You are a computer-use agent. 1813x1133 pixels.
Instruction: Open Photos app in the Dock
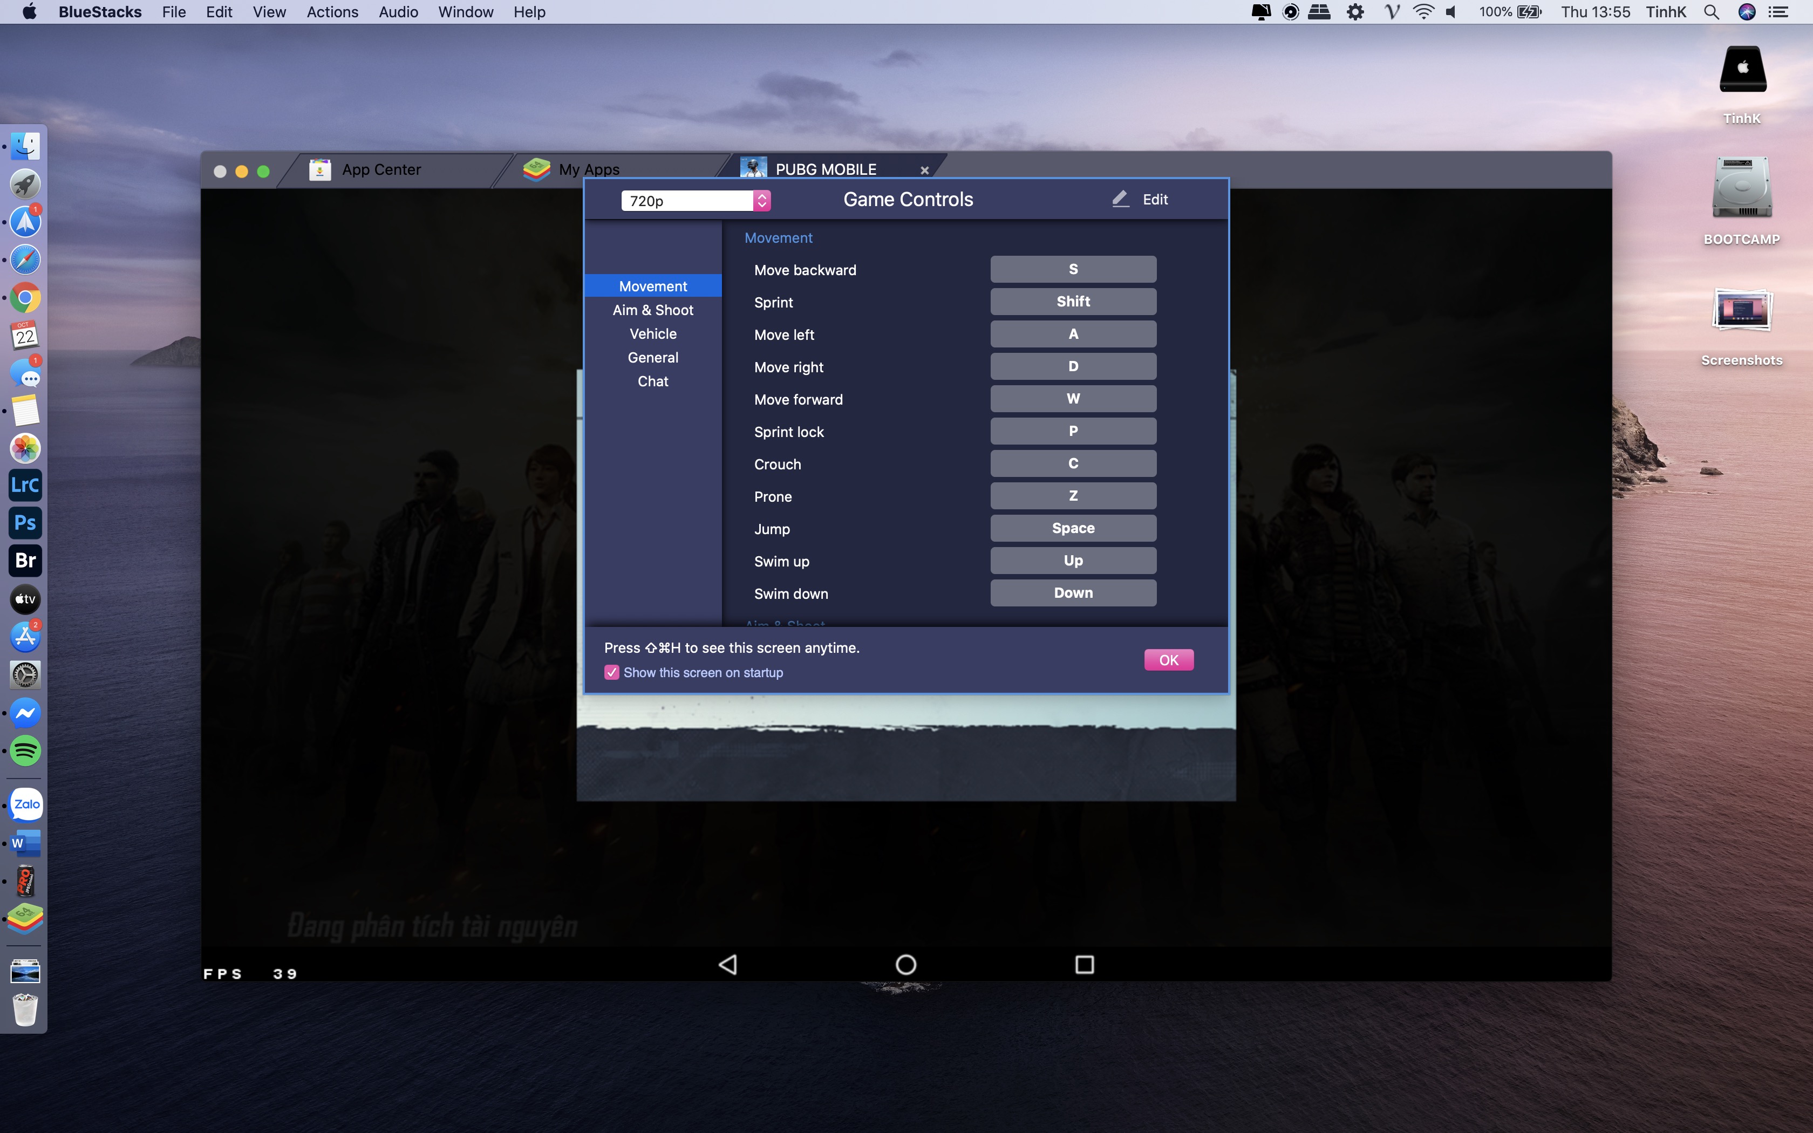coord(25,448)
